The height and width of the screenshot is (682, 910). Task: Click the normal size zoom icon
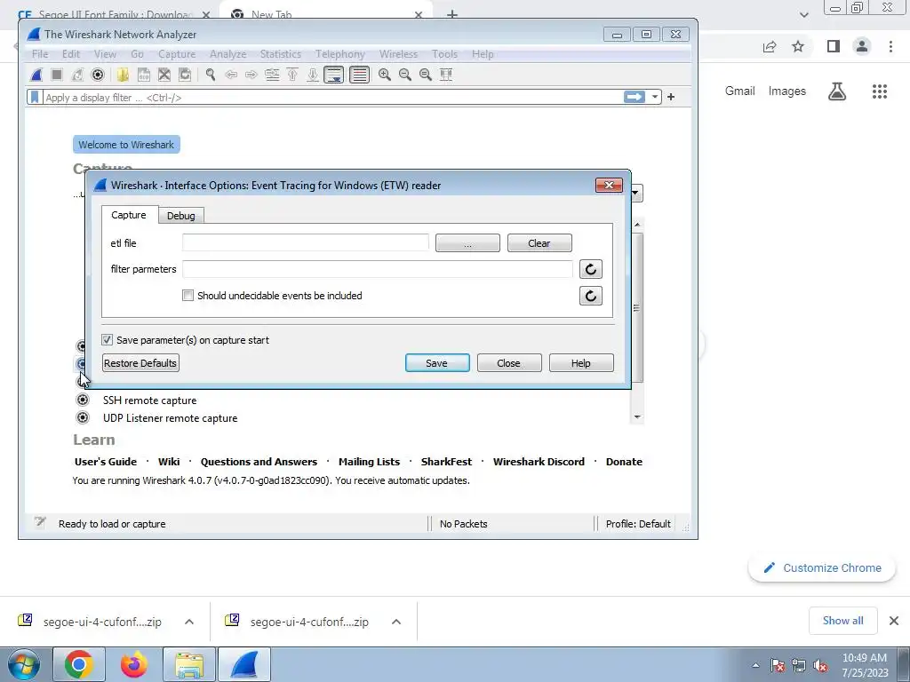coord(426,75)
